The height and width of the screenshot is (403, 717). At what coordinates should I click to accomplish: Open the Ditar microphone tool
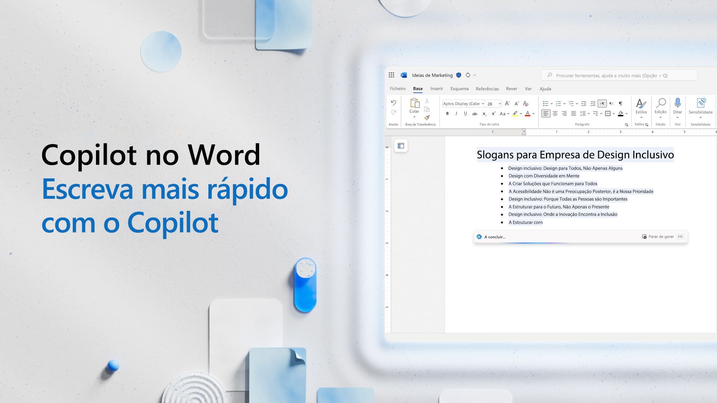[x=678, y=103]
